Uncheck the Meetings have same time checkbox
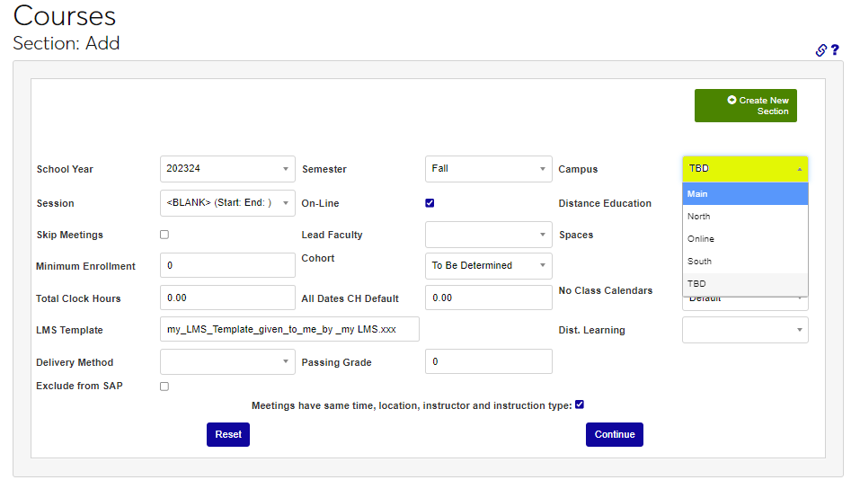This screenshot has height=489, width=860. point(580,405)
